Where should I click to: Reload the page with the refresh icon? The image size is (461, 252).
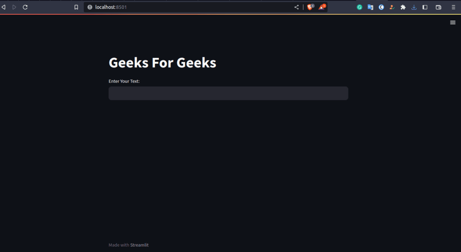pos(25,7)
